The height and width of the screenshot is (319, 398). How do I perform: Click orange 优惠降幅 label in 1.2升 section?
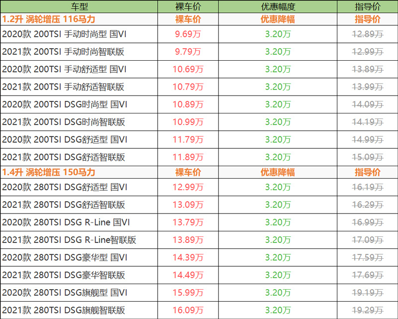click(278, 19)
